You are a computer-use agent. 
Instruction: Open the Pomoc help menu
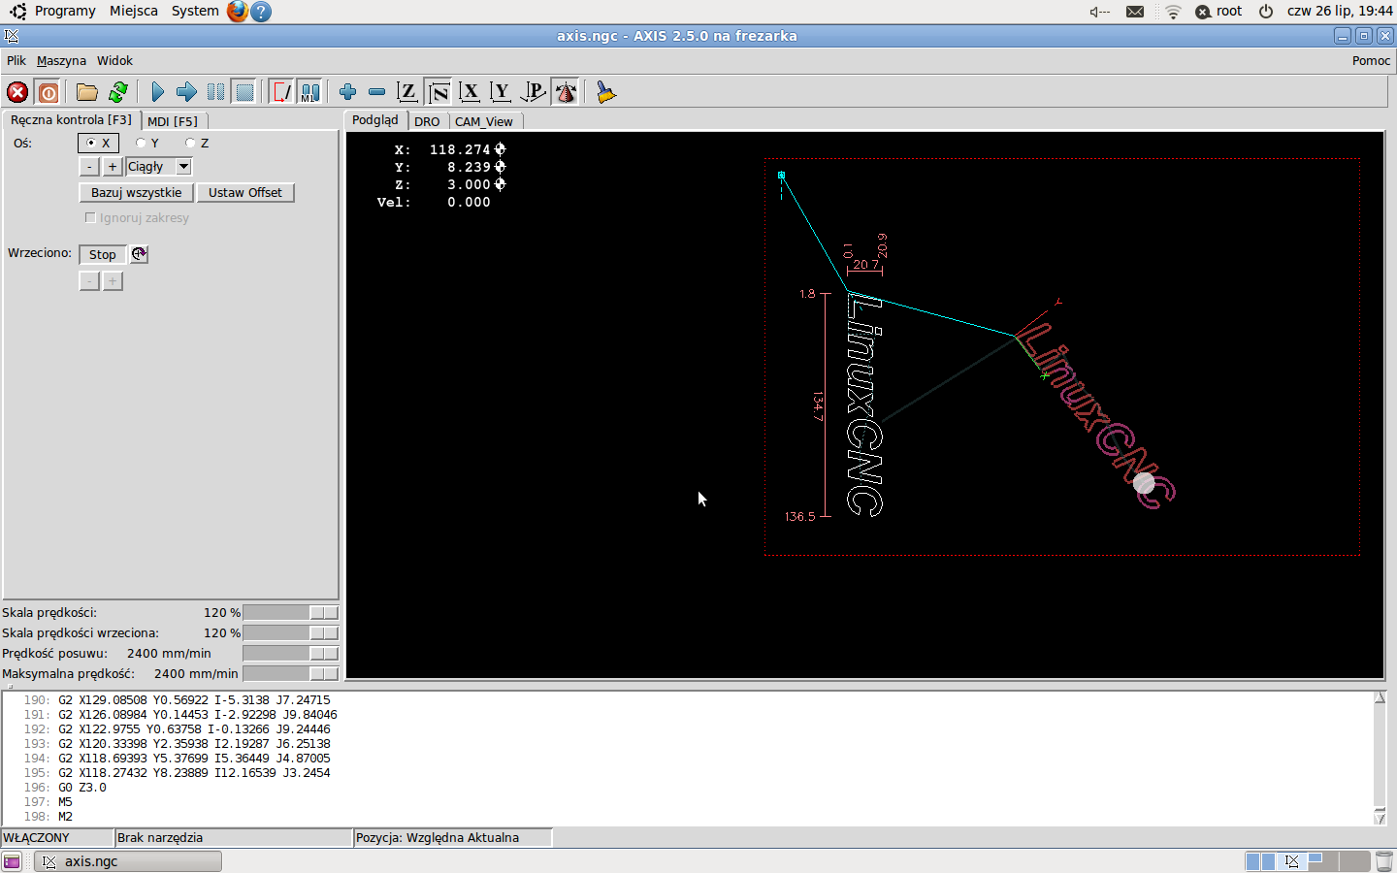pos(1371,60)
